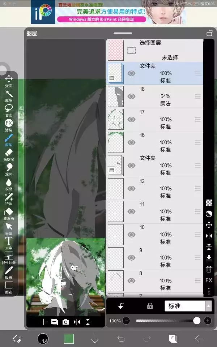Viewport: 217px width, 347px height.
Task: Decrease opacity with minus button
Action: click(x=126, y=321)
